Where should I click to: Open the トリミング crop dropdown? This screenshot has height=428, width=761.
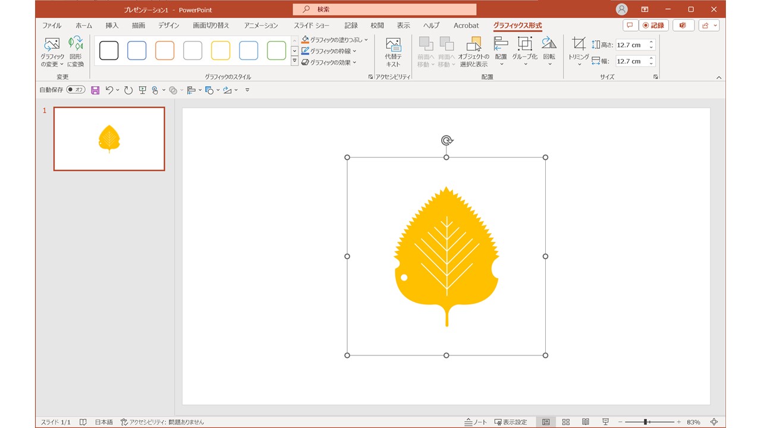pyautogui.click(x=579, y=64)
